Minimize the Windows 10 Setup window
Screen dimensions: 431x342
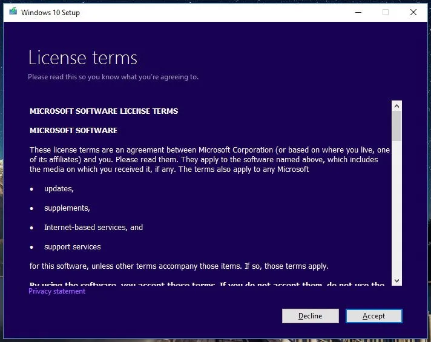(x=358, y=12)
